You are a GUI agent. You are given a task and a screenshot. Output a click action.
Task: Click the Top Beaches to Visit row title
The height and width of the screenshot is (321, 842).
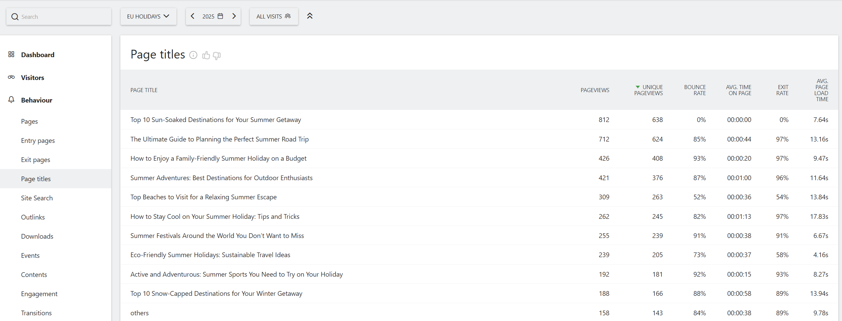click(203, 197)
